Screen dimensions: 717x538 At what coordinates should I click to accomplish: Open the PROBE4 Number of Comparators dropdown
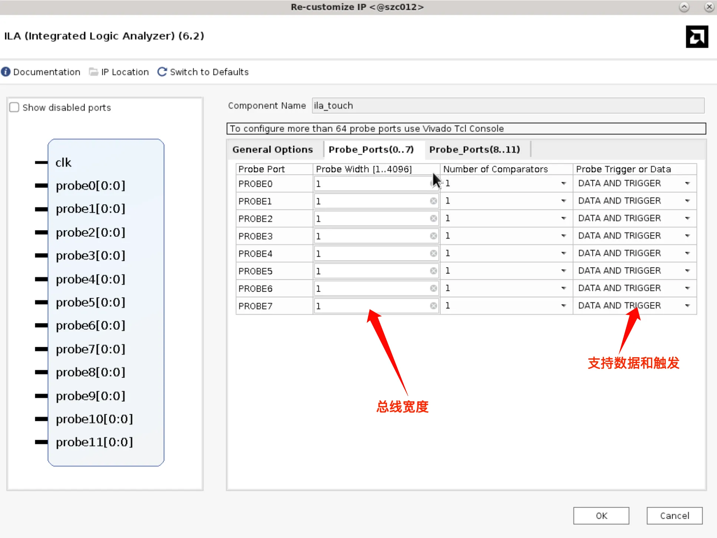564,253
